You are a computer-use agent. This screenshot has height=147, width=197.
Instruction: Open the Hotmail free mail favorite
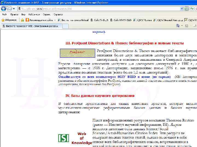73,20
